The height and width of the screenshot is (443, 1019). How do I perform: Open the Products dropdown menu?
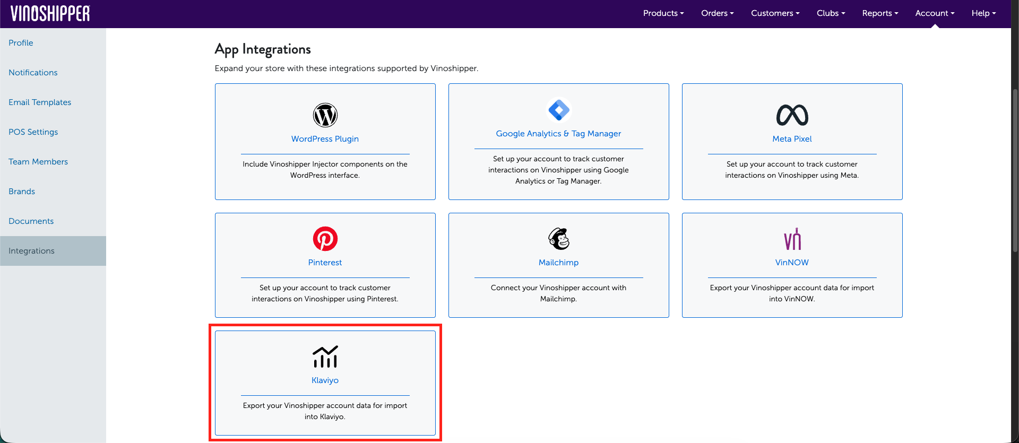[663, 13]
